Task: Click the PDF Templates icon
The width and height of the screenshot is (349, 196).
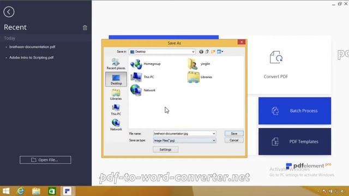Action: 275,142
